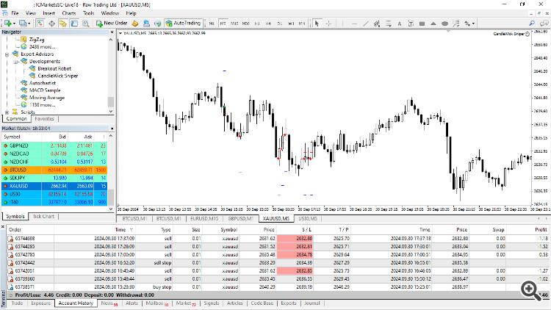Switch chart to D1 timeframe
This screenshot has height=310, width=551.
[x=280, y=24]
